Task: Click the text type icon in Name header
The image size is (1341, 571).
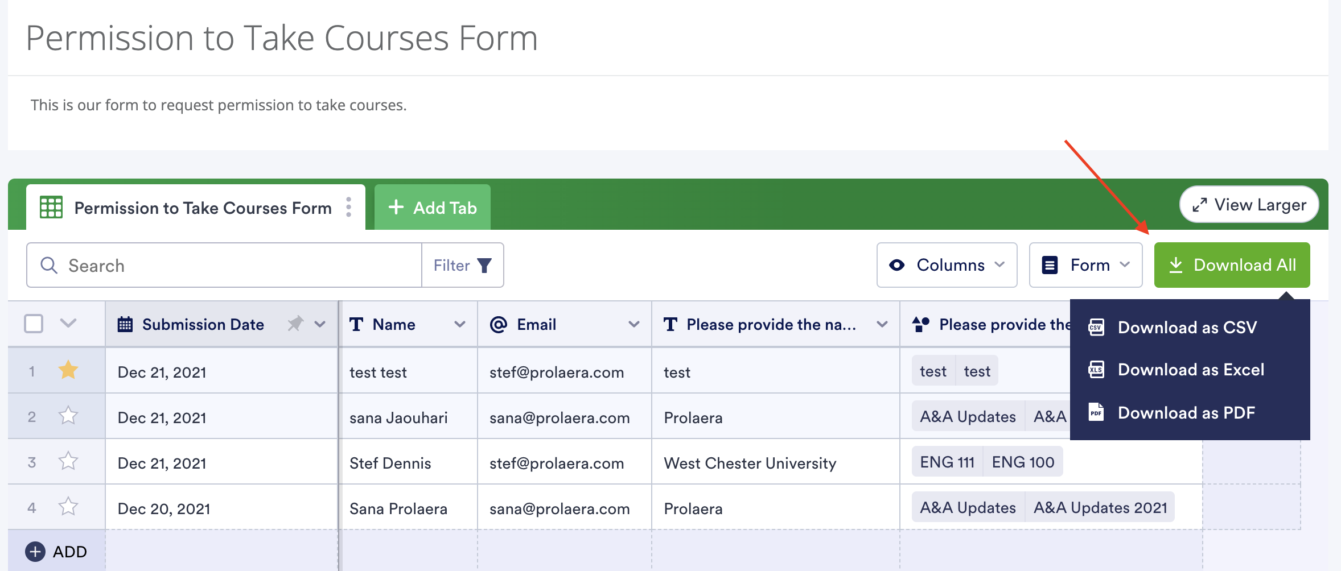Action: [x=356, y=324]
